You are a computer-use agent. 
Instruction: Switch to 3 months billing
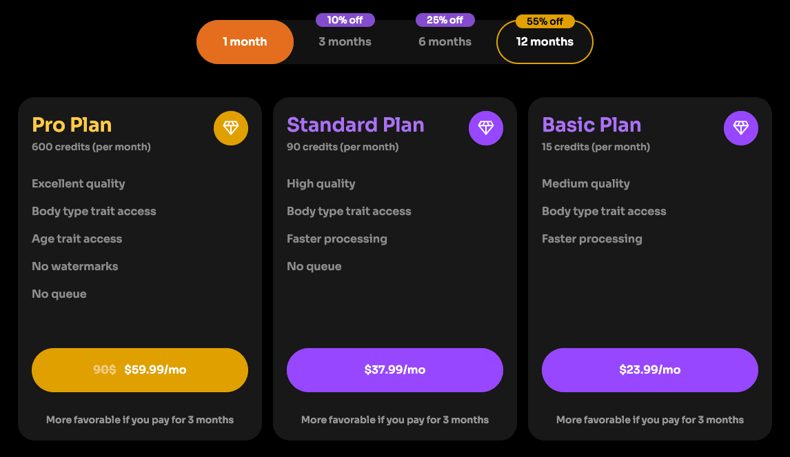pyautogui.click(x=345, y=42)
